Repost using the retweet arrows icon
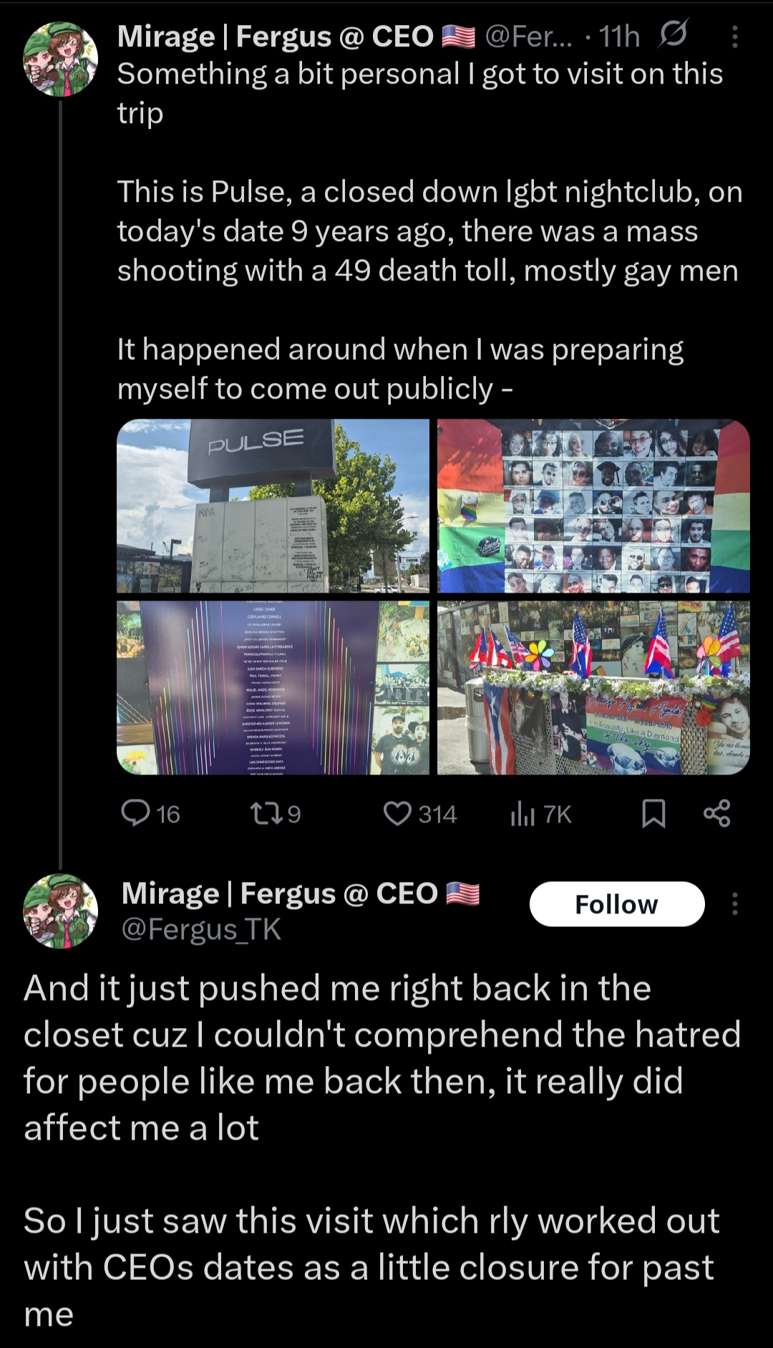773x1348 pixels. pyautogui.click(x=263, y=813)
